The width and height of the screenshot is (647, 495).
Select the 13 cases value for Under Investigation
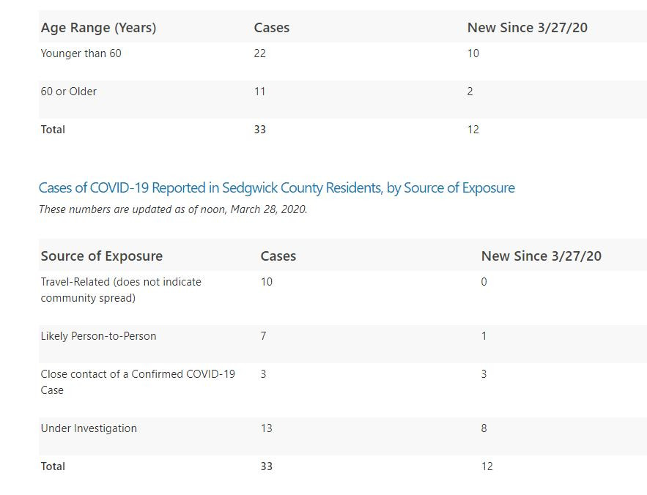[267, 428]
